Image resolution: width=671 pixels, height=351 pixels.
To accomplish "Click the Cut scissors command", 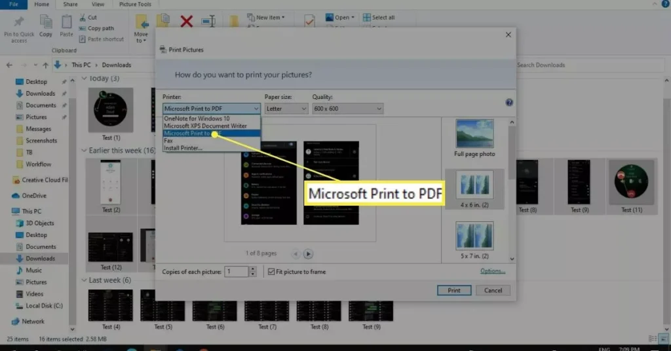I will [88, 18].
